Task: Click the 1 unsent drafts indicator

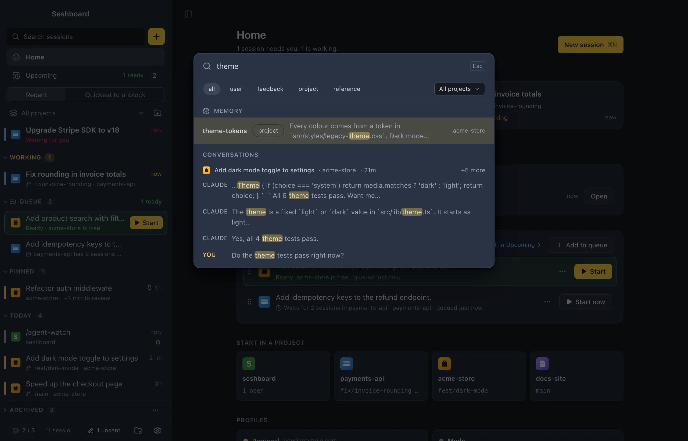Action: pyautogui.click(x=104, y=431)
